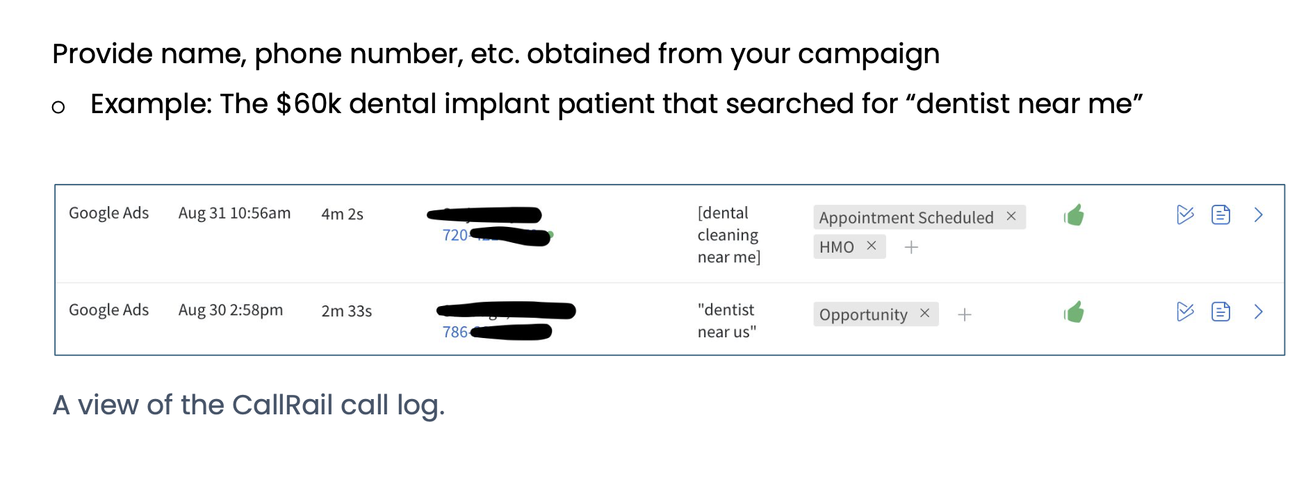Open call review icon for Aug 31 call

click(x=1185, y=214)
